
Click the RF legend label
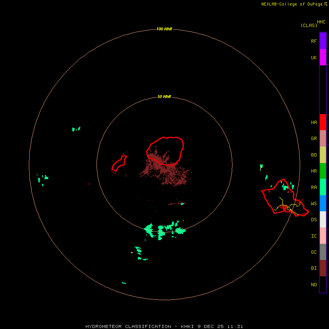click(x=314, y=41)
